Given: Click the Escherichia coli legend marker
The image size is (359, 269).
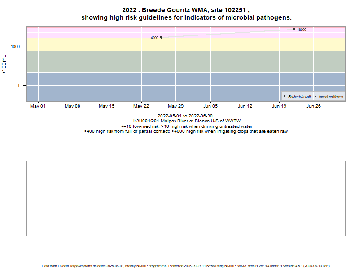Looking at the screenshot, I should pos(285,96).
